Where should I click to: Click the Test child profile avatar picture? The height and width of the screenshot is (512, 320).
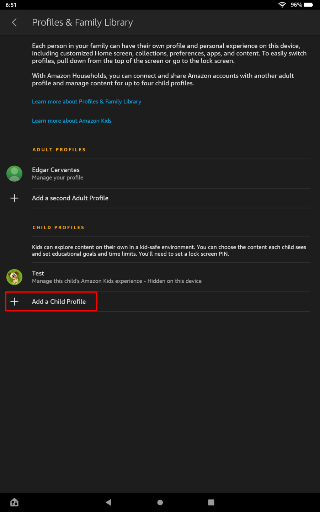[14, 277]
